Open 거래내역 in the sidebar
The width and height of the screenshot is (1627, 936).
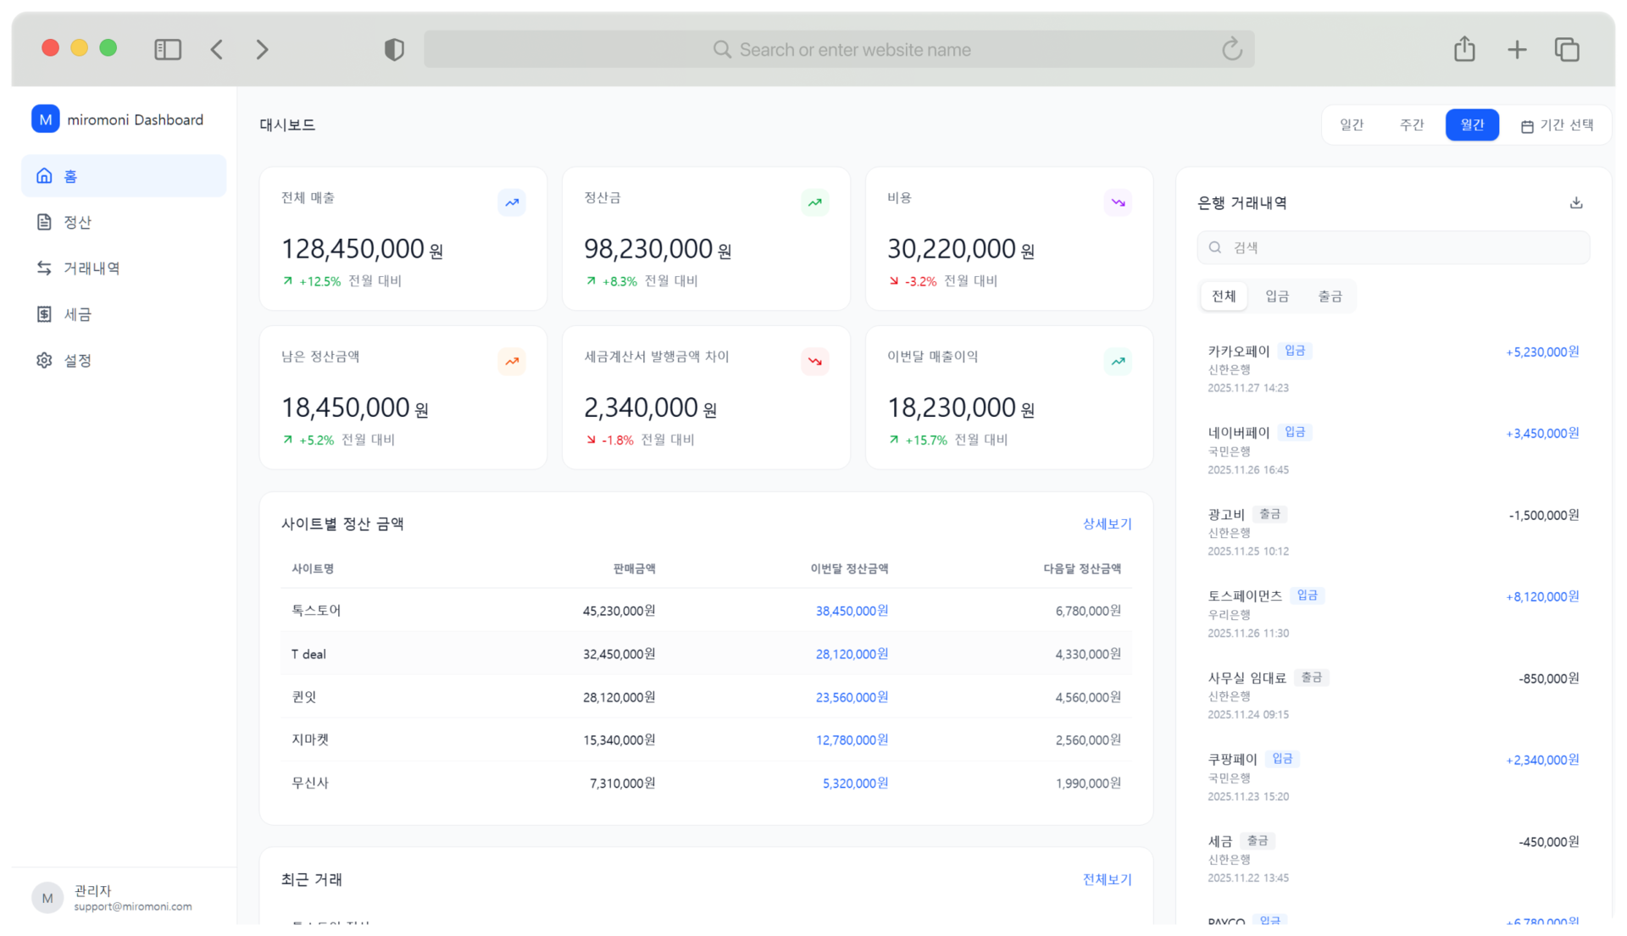pos(91,269)
